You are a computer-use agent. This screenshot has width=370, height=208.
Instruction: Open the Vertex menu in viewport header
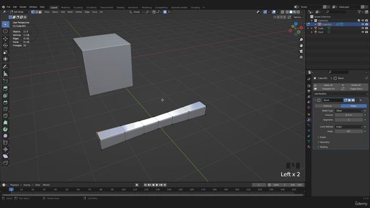(x=79, y=12)
